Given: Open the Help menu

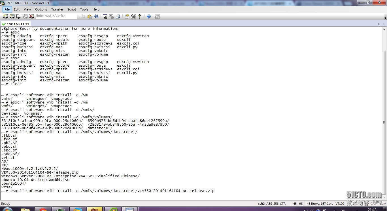Looking at the screenshot, I should click(x=96, y=9).
